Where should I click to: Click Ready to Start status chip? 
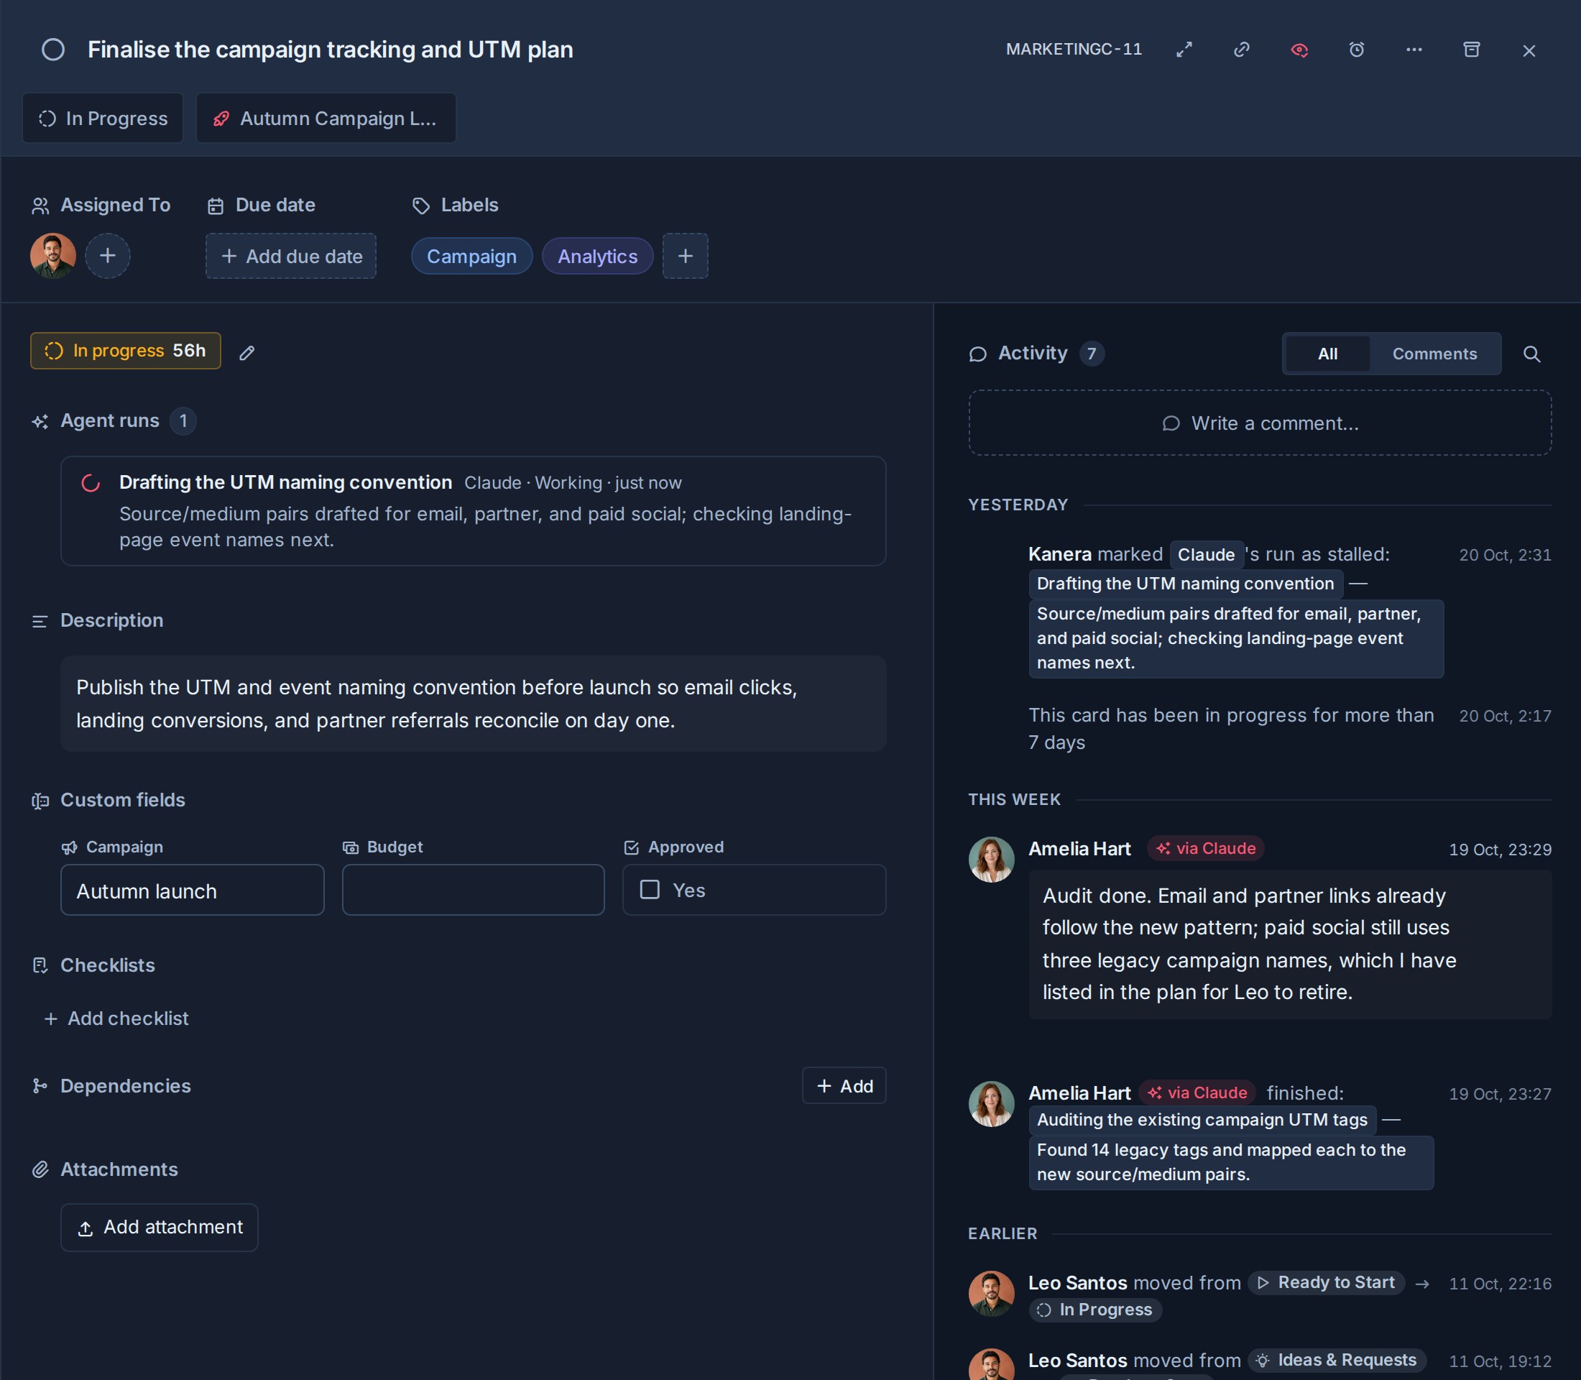[1327, 1283]
